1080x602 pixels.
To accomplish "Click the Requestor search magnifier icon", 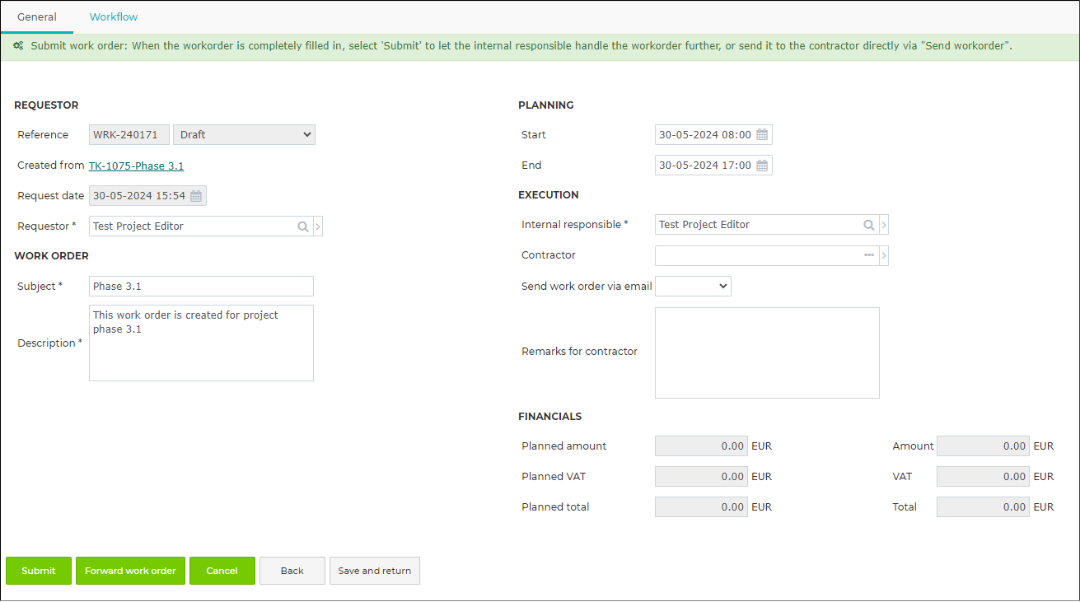I will tap(303, 226).
